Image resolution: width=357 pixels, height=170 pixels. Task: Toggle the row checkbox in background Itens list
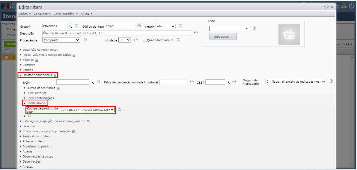pyautogui.click(x=7, y=57)
